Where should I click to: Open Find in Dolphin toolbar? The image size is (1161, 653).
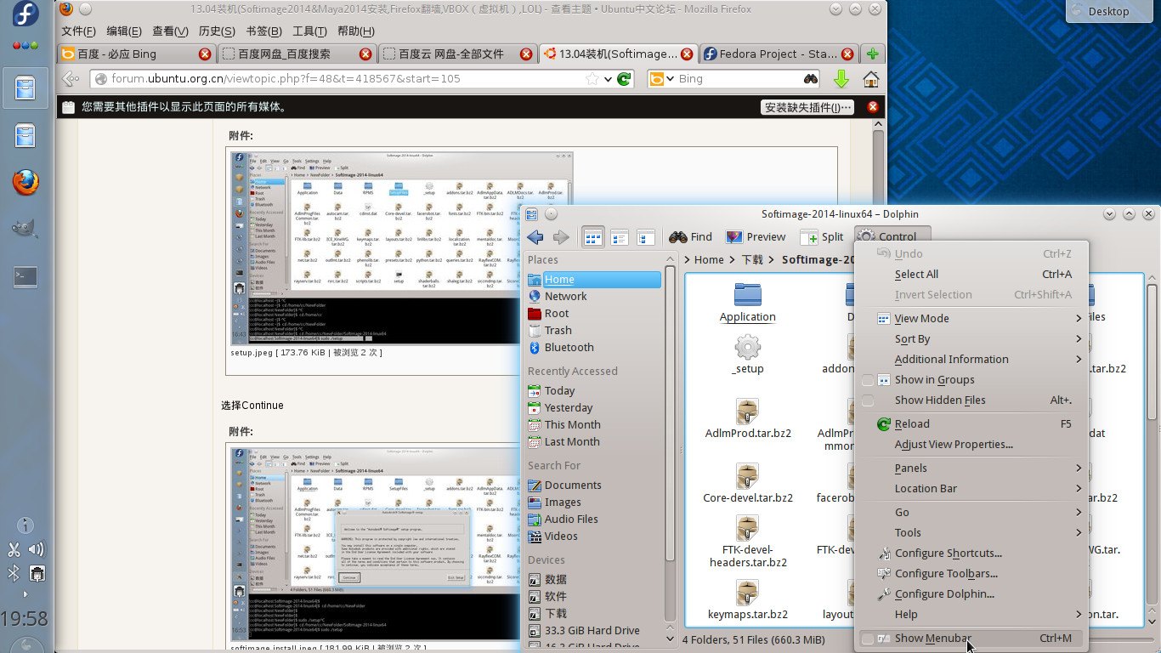click(691, 237)
